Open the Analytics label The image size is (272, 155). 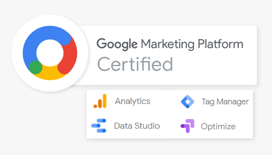coord(133,101)
